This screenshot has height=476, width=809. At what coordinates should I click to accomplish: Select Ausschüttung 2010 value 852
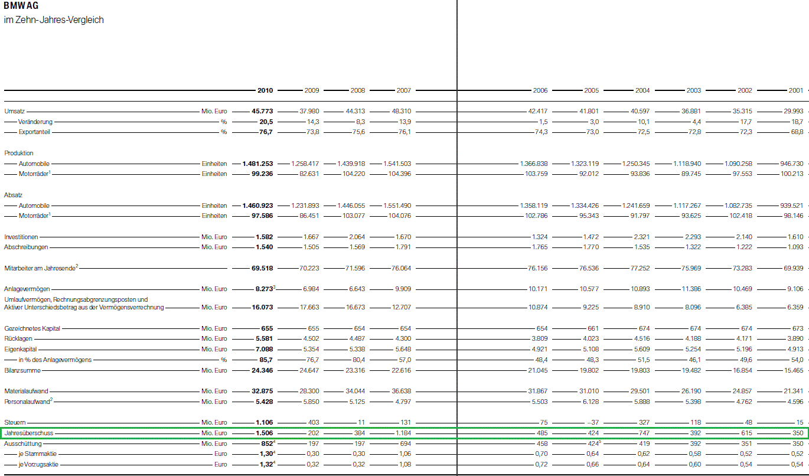point(267,444)
